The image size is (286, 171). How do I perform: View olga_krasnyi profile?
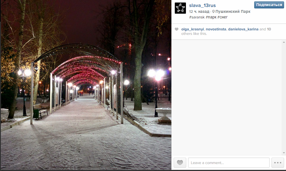pyautogui.click(x=192, y=29)
